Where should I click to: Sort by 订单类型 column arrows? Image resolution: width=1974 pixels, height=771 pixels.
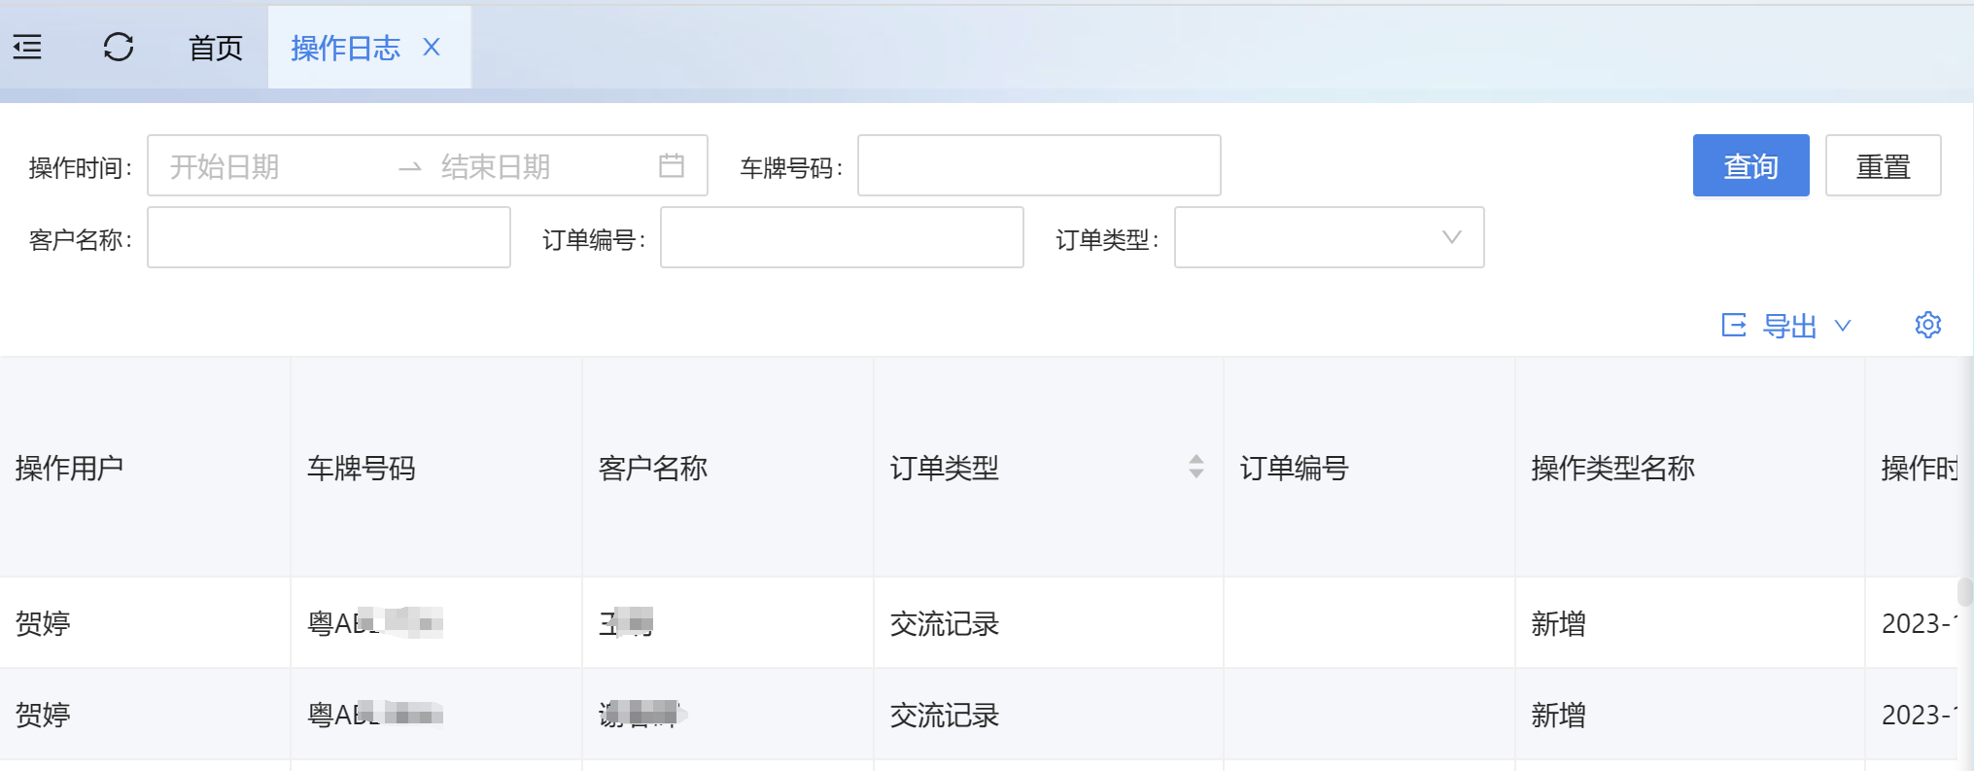click(1195, 467)
